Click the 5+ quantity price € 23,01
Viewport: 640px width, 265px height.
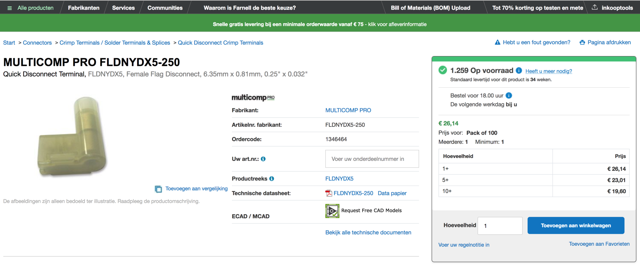coord(617,180)
